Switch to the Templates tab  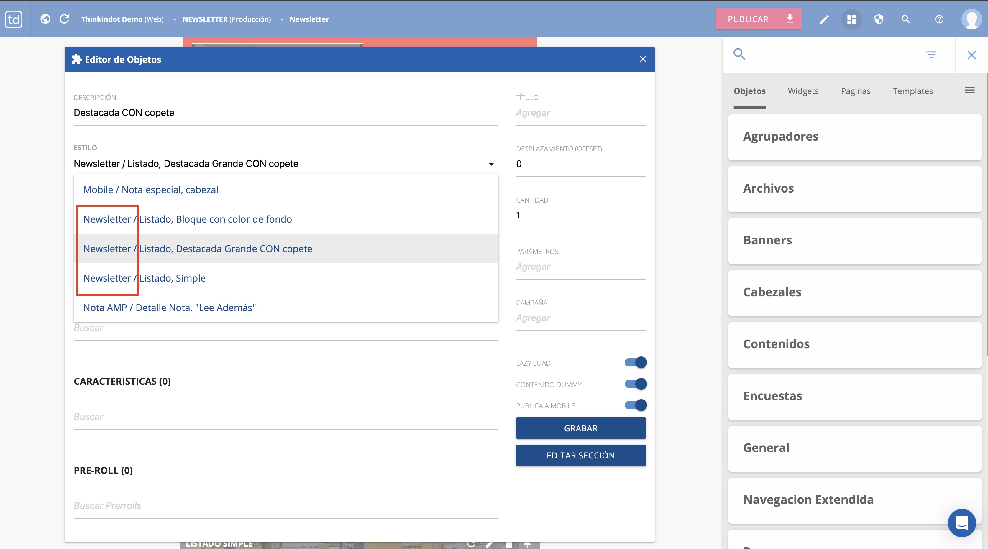click(x=912, y=91)
